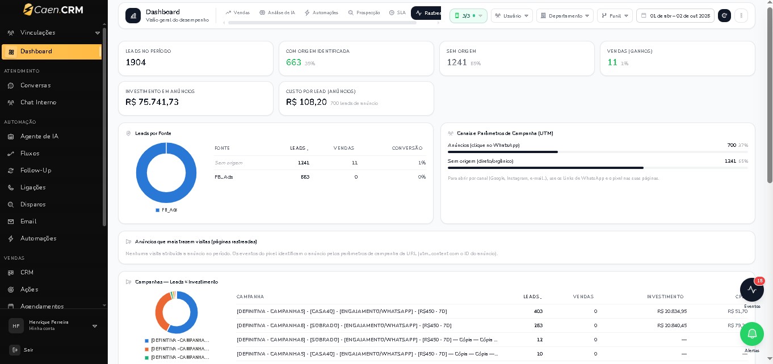
Task: Expand the Henrique Ferreira account menu
Action: tap(95, 326)
